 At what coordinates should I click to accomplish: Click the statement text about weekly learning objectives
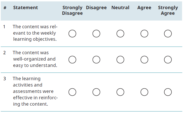(35, 33)
